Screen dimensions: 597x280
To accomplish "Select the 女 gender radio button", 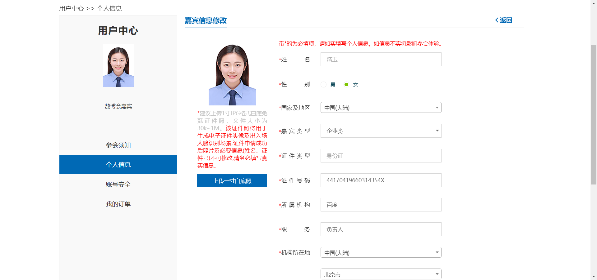I will pyautogui.click(x=346, y=85).
